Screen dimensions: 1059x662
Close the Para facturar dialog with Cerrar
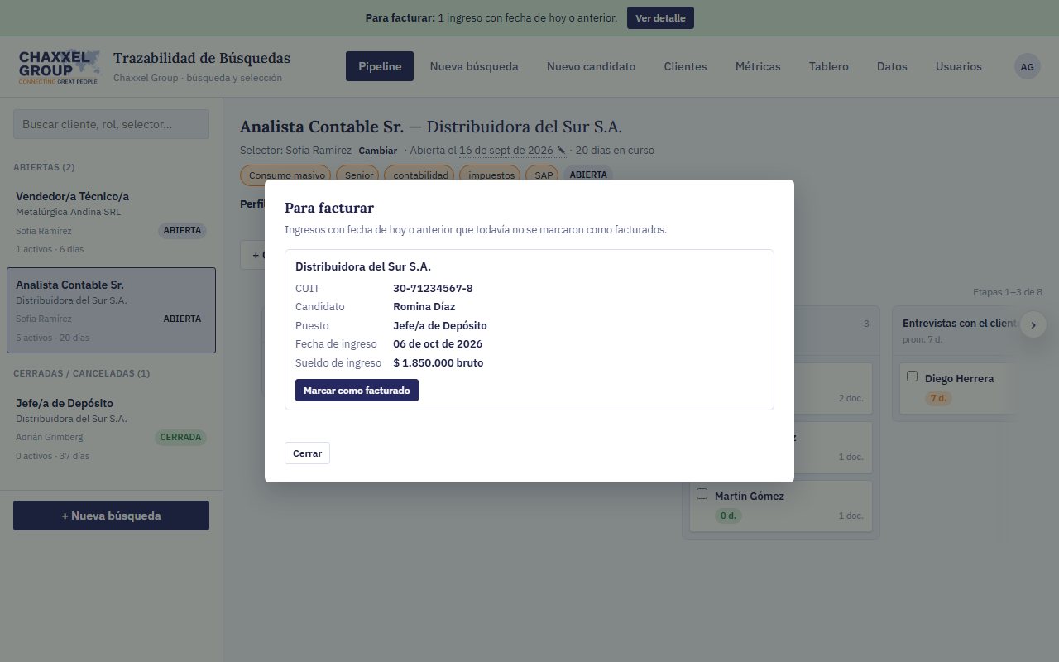coord(307,453)
